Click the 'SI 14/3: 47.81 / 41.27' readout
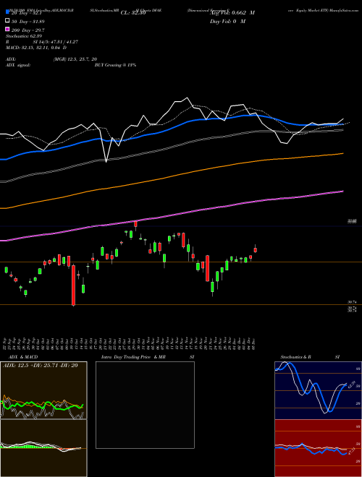Image resolution: width=362 pixels, height=477 pixels. [x=56, y=42]
